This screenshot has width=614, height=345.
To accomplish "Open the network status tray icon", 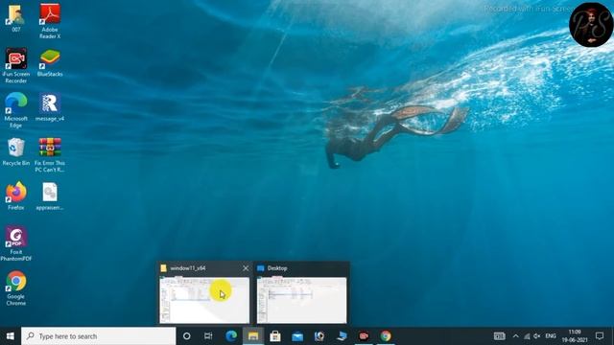I will point(527,336).
